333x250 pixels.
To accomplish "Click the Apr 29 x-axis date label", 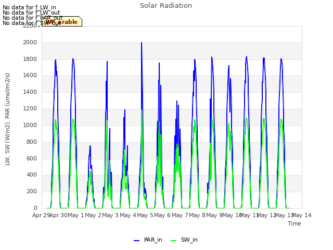I will coord(41,215).
